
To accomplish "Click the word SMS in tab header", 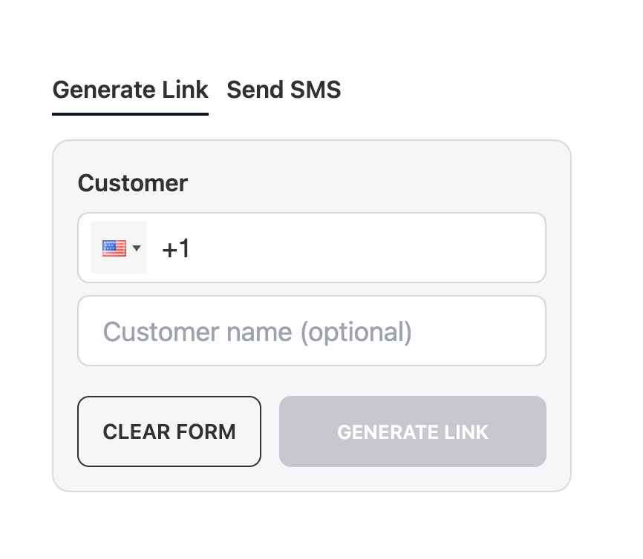I will coord(316,90).
